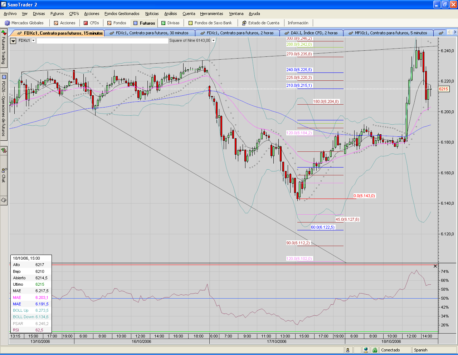458x355 pixels.
Task: Click the network globe status icon
Action: [x=366, y=350]
